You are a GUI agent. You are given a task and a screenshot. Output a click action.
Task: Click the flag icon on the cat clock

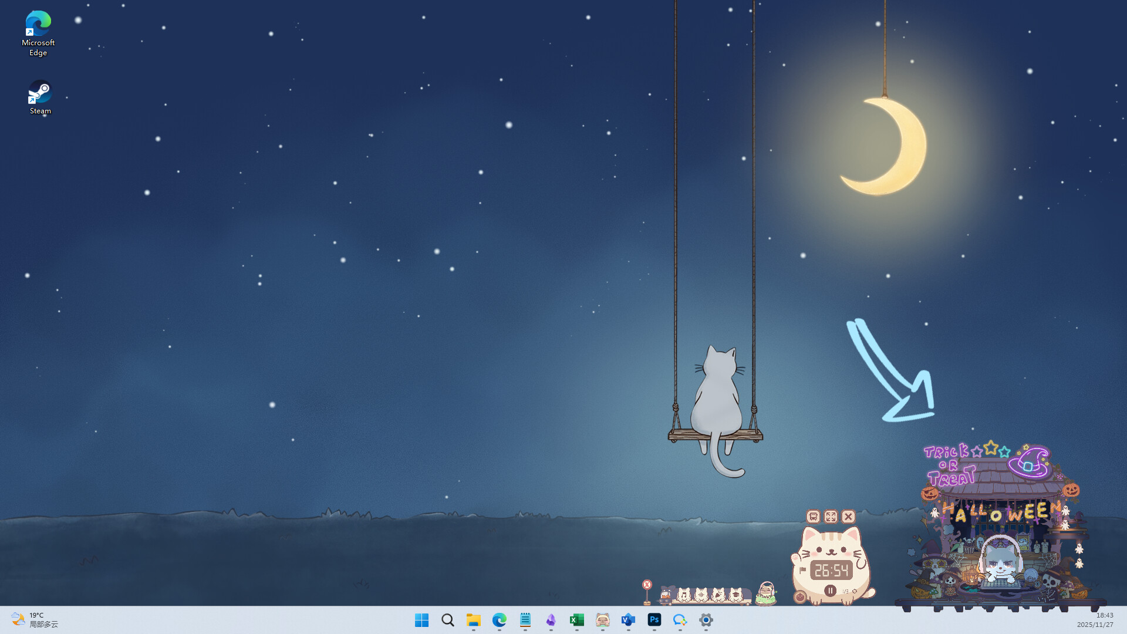coord(803,570)
